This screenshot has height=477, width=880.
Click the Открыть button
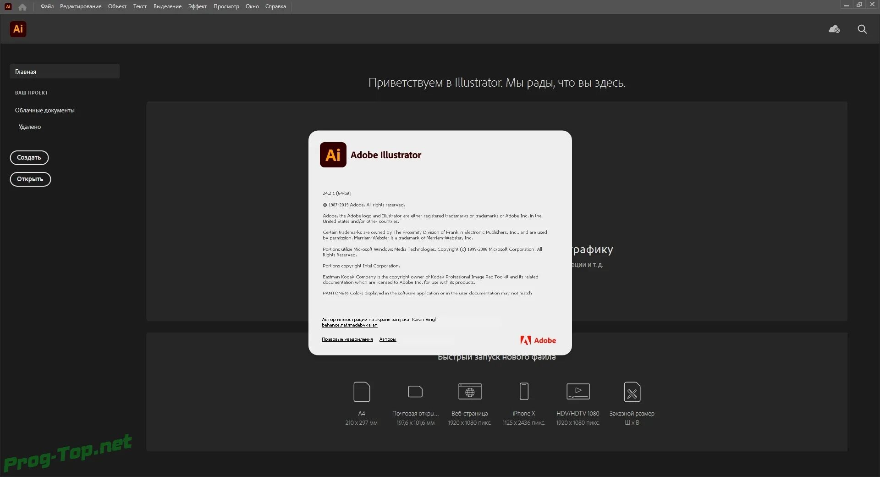click(30, 179)
